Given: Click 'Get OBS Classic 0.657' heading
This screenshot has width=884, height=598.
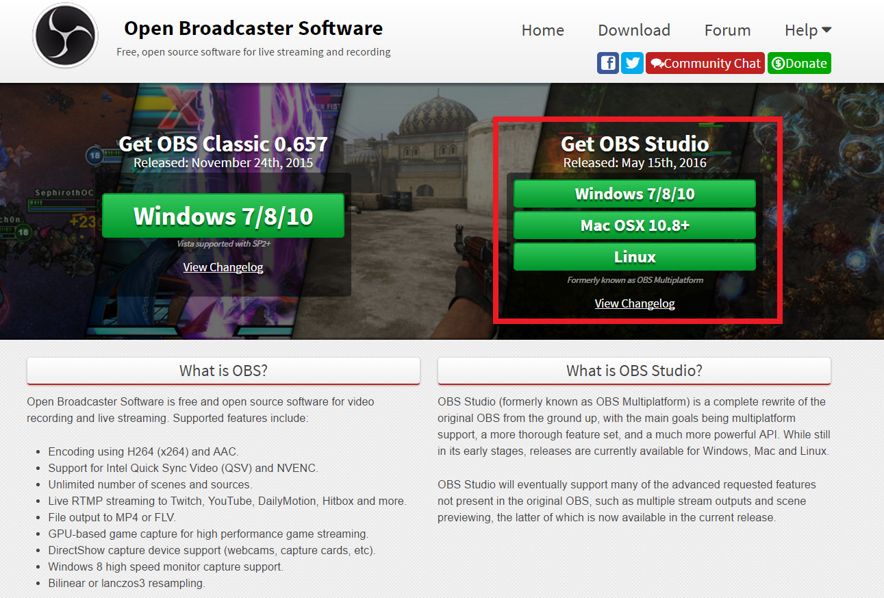Looking at the screenshot, I should [x=223, y=144].
